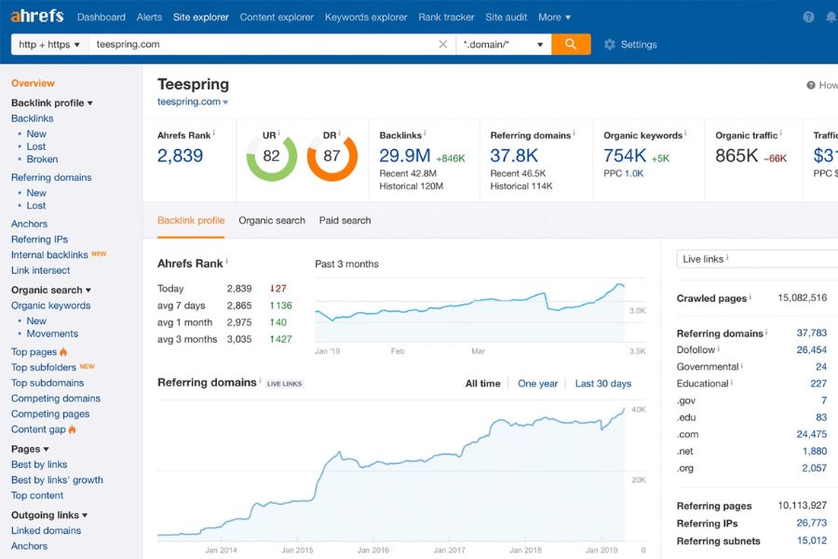Show the Last 30 days range
The width and height of the screenshot is (838, 559).
[x=602, y=384]
